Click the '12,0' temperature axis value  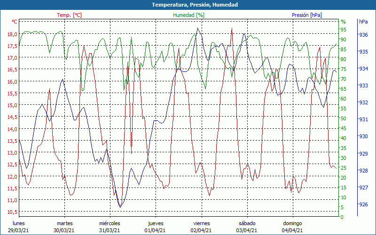[13, 177]
